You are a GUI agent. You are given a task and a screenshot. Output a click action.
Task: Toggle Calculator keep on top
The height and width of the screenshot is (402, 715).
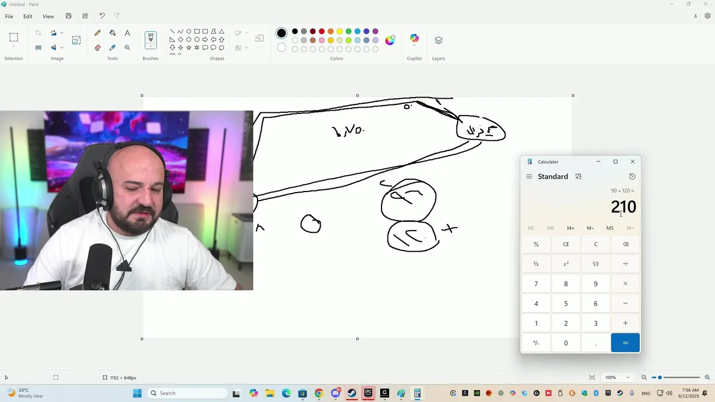(578, 176)
